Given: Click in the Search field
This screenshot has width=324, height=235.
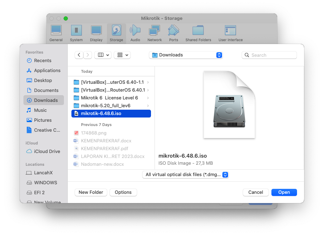Looking at the screenshot, I should click(272, 55).
